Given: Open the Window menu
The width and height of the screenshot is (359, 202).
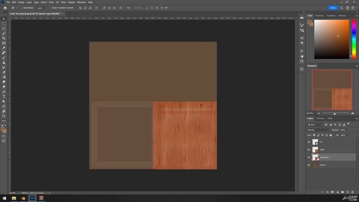Looking at the screenshot, I should click(81, 2).
